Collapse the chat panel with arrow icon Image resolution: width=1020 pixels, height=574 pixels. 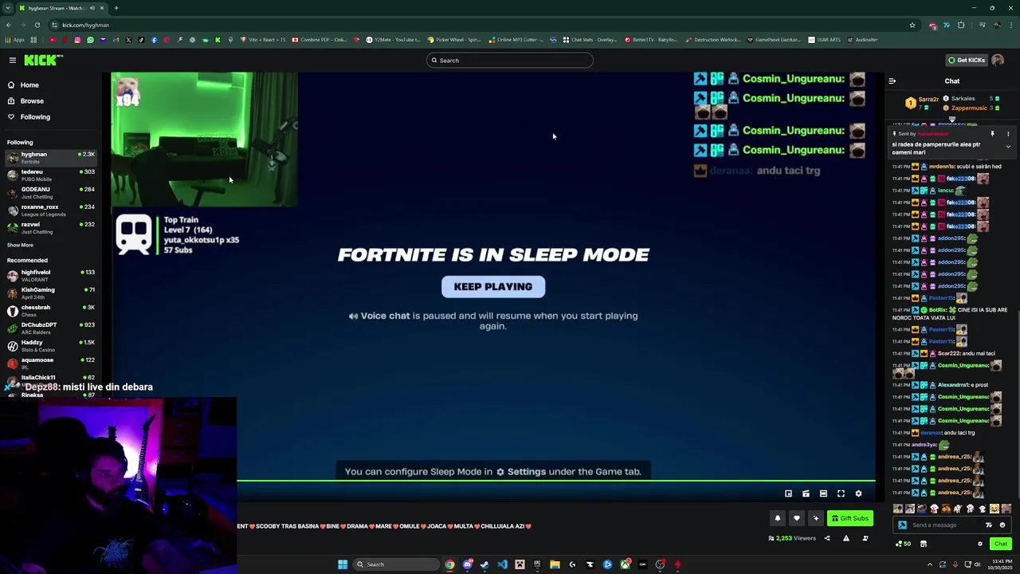pos(892,81)
